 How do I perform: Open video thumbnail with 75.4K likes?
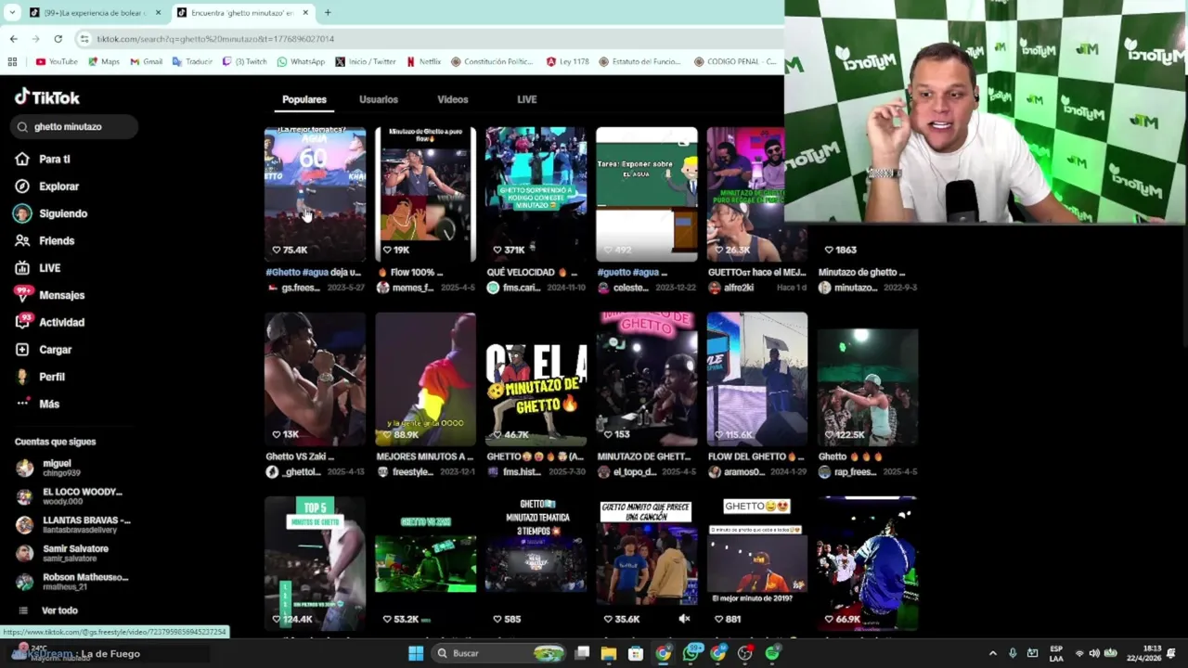pyautogui.click(x=316, y=194)
